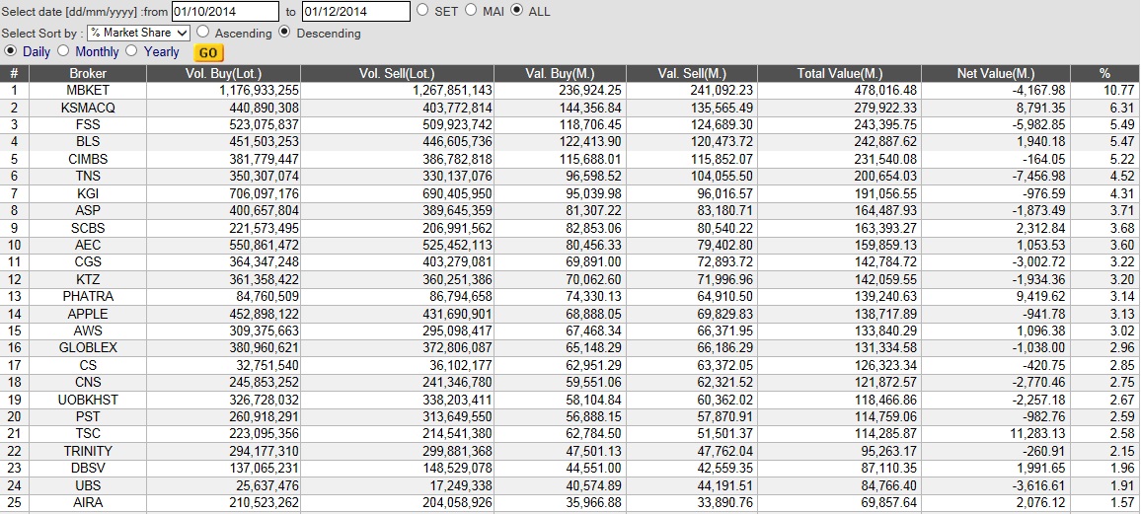
Task: Click the # column header
Action: click(15, 73)
